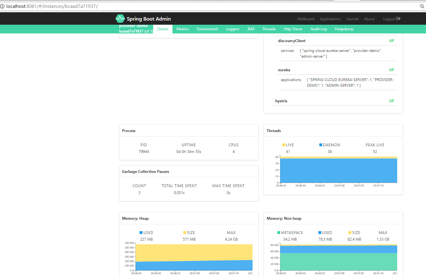This screenshot has width=426, height=278.
Task: Click the blue USED swatch in Memory: Non heap
Action: tap(320, 233)
